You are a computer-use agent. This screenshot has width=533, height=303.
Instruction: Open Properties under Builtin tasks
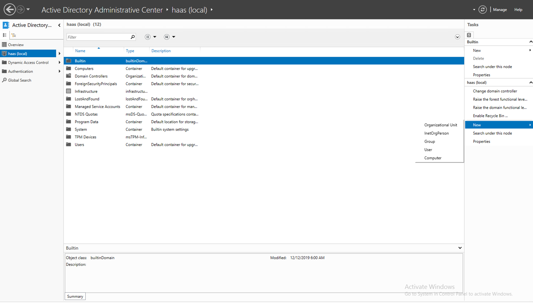[x=481, y=75]
